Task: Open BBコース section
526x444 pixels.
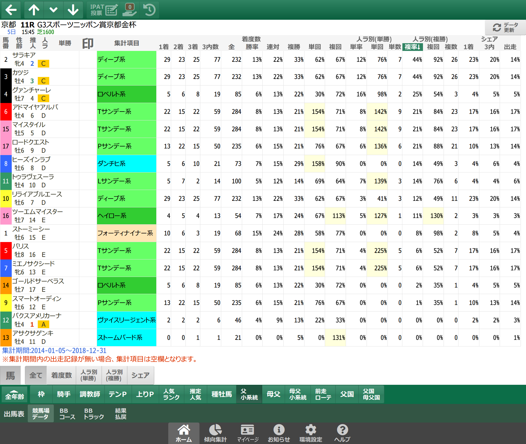Action: [x=67, y=414]
